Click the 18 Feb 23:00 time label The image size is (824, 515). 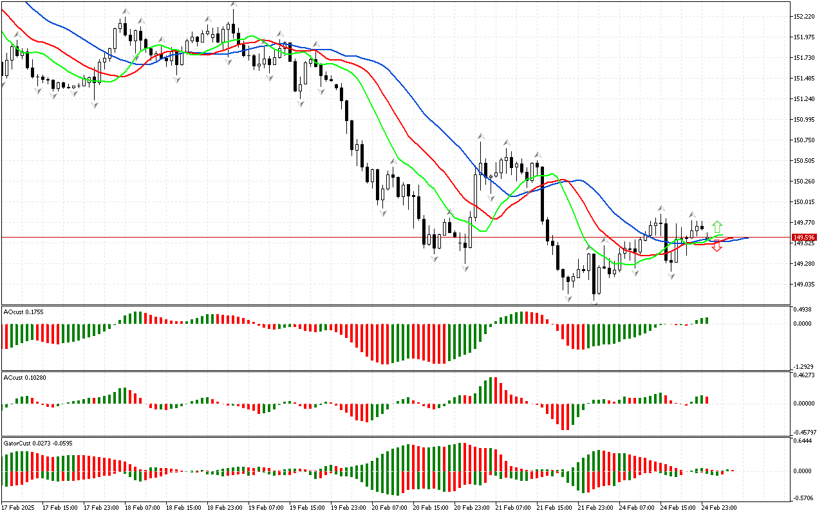point(225,508)
